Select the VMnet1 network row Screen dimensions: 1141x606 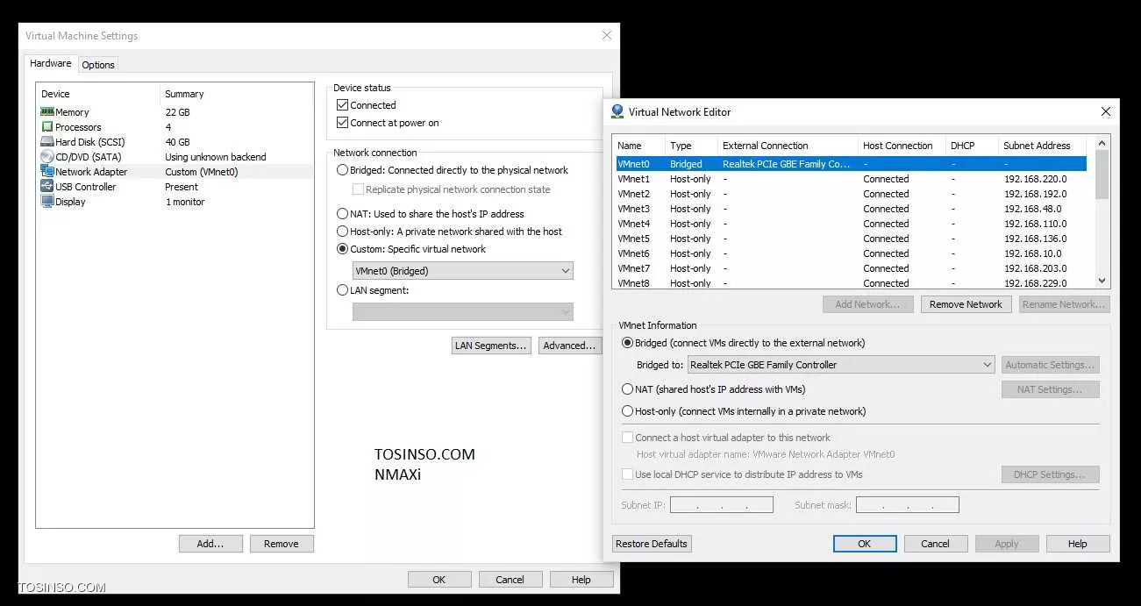851,179
